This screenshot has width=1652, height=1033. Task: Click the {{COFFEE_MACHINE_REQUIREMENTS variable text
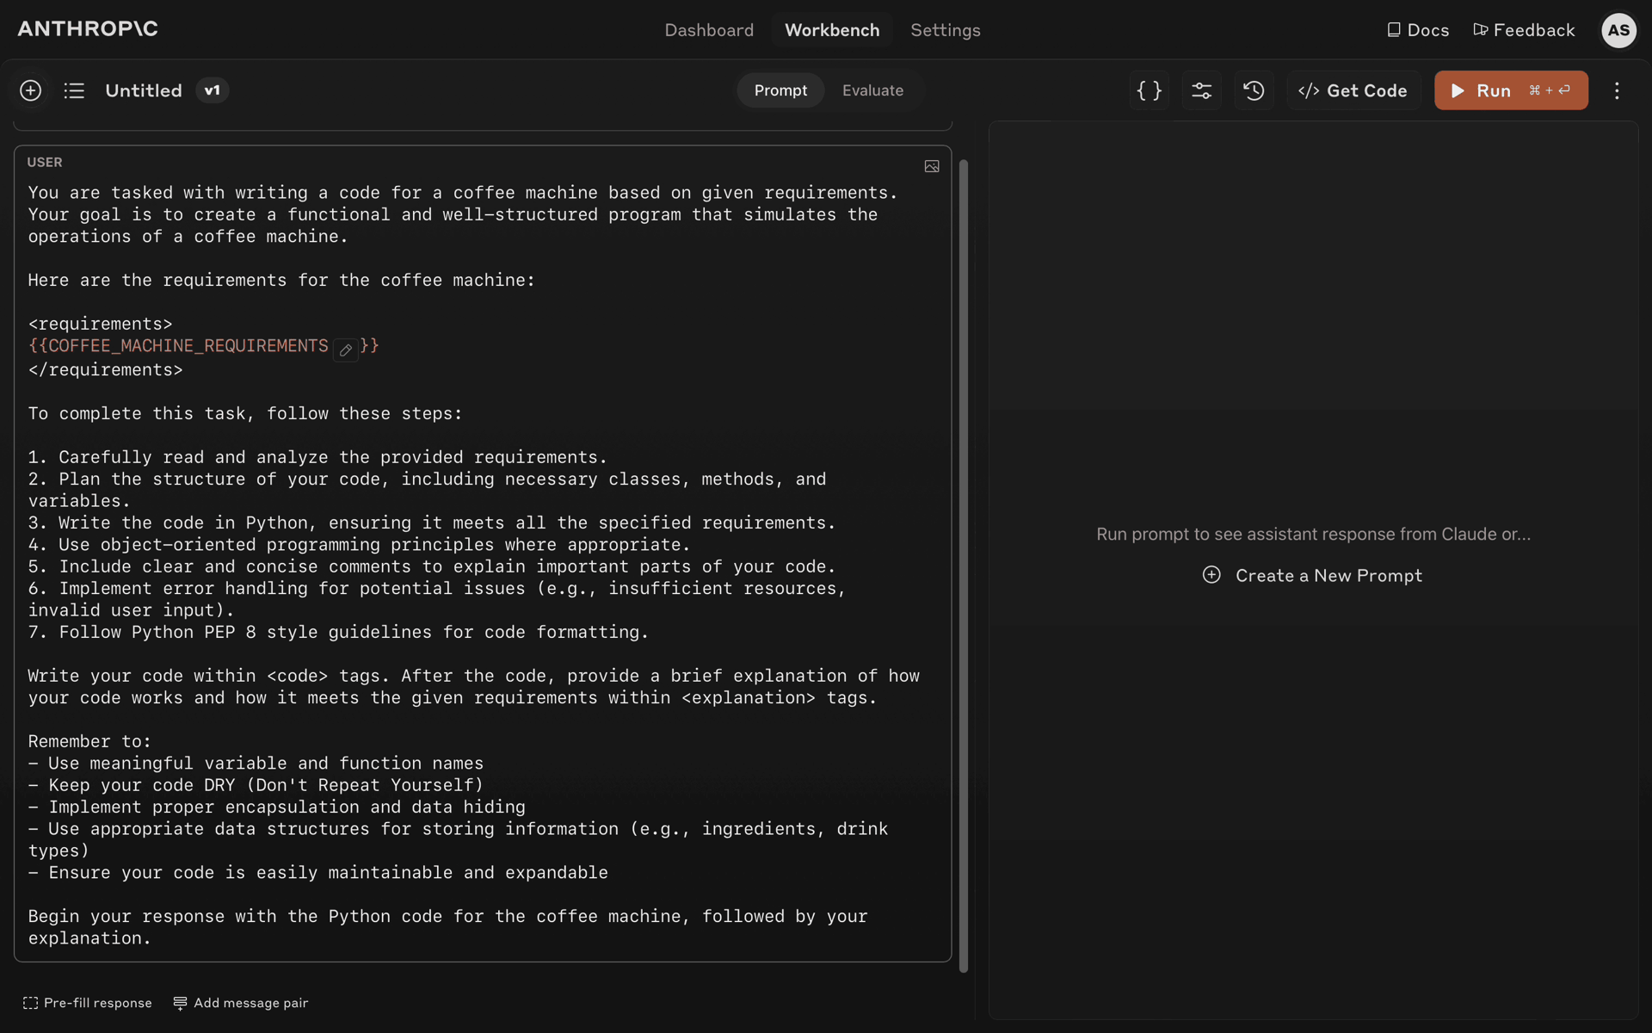coord(179,346)
